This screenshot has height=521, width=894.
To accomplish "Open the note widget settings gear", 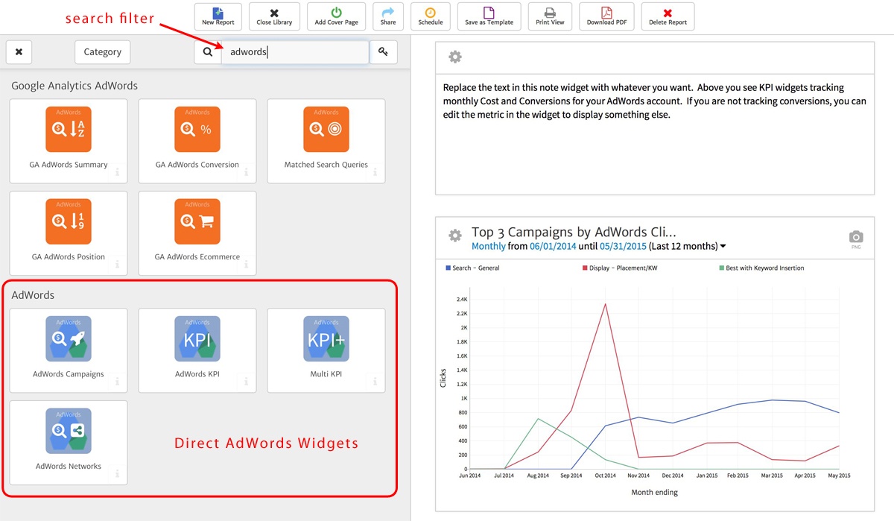I will [x=455, y=57].
